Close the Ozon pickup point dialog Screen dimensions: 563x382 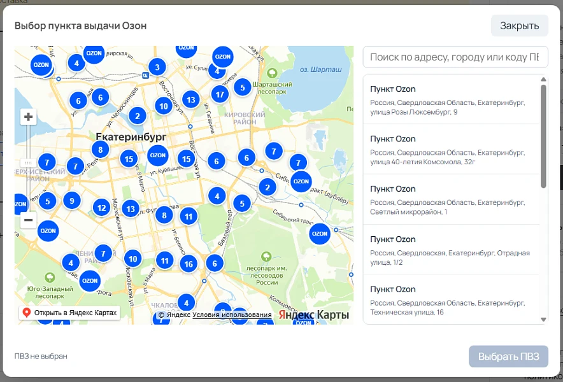coord(519,26)
